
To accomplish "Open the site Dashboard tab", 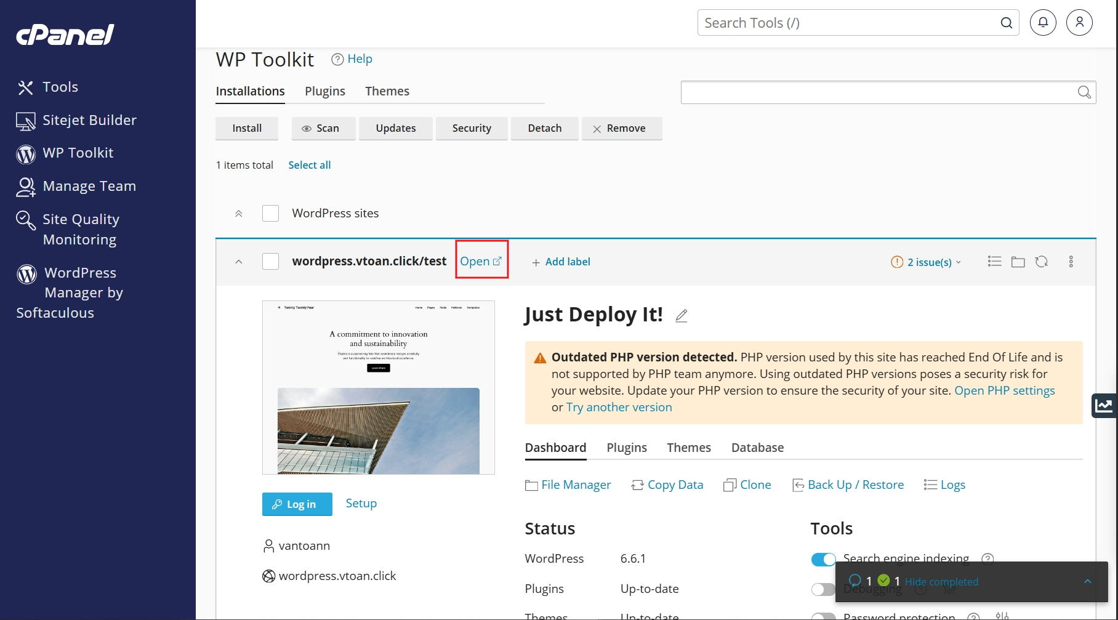I will pyautogui.click(x=555, y=448).
